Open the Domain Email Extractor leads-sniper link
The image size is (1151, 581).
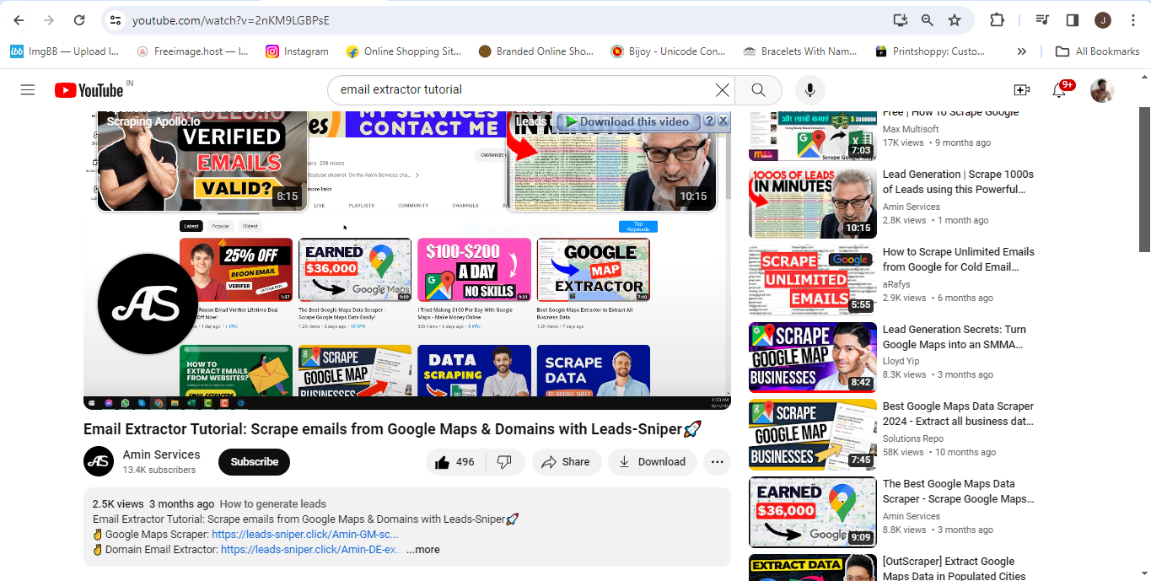coord(311,550)
